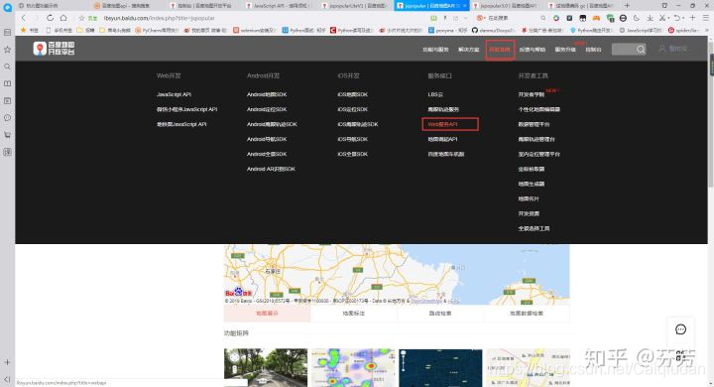Open the dark blue map thumbnail
The width and height of the screenshot is (714, 387).
coord(440,368)
